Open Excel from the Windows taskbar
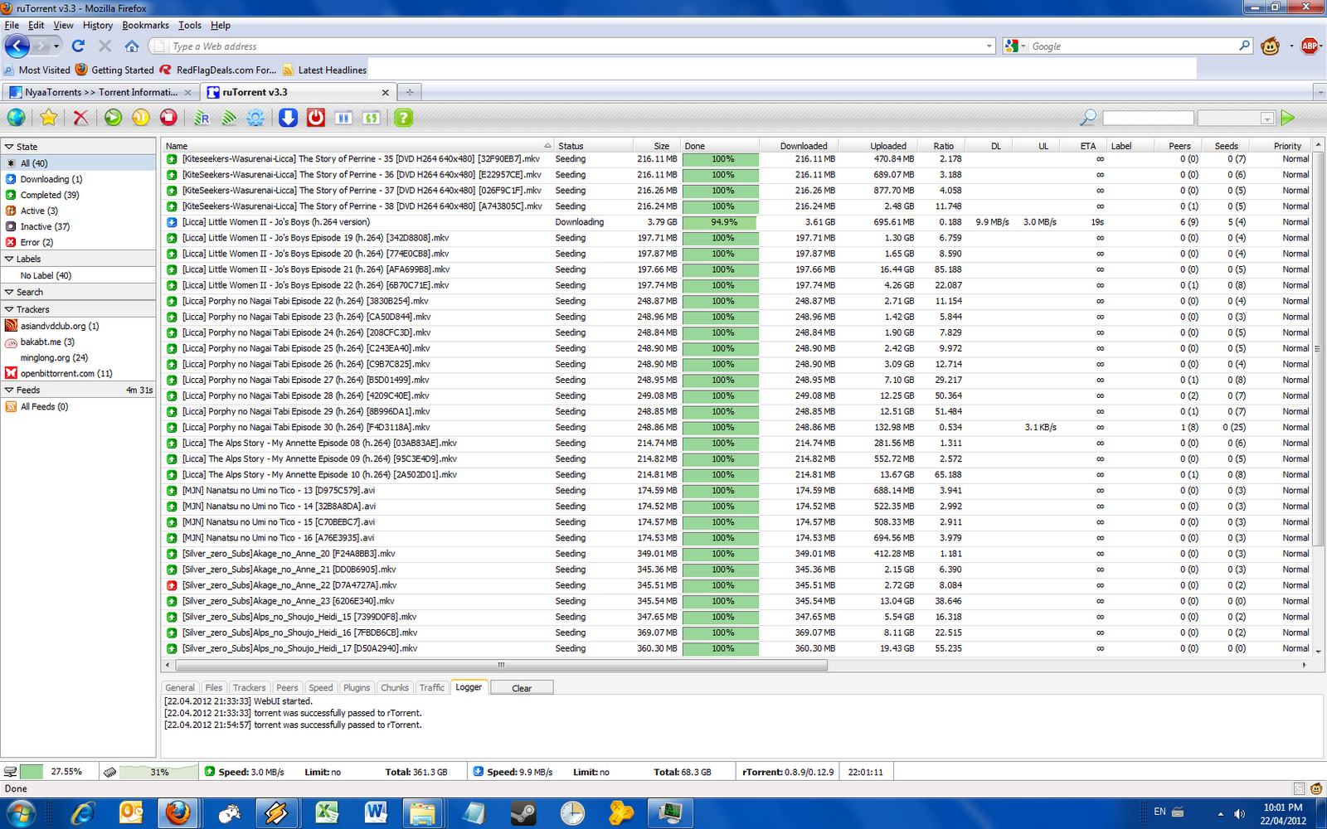 (x=326, y=814)
